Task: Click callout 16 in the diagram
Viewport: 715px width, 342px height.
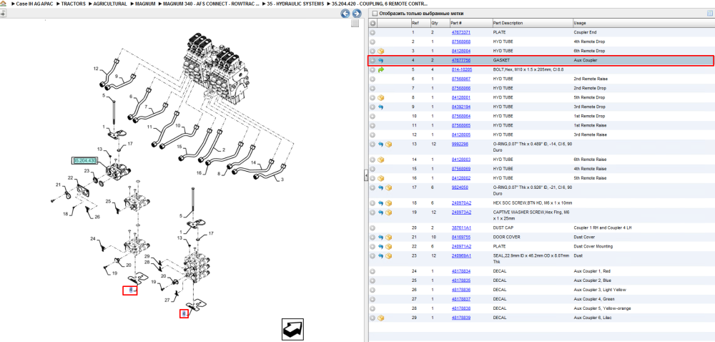Action: (x=199, y=173)
